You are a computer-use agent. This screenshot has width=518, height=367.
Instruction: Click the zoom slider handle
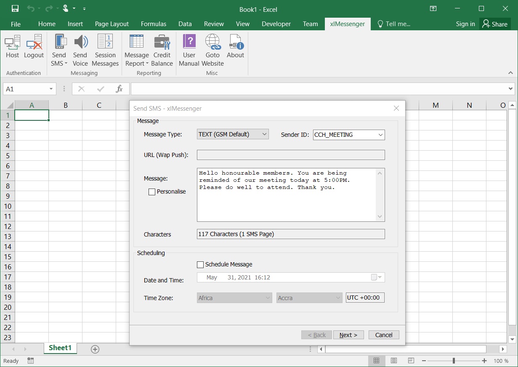tap(454, 361)
